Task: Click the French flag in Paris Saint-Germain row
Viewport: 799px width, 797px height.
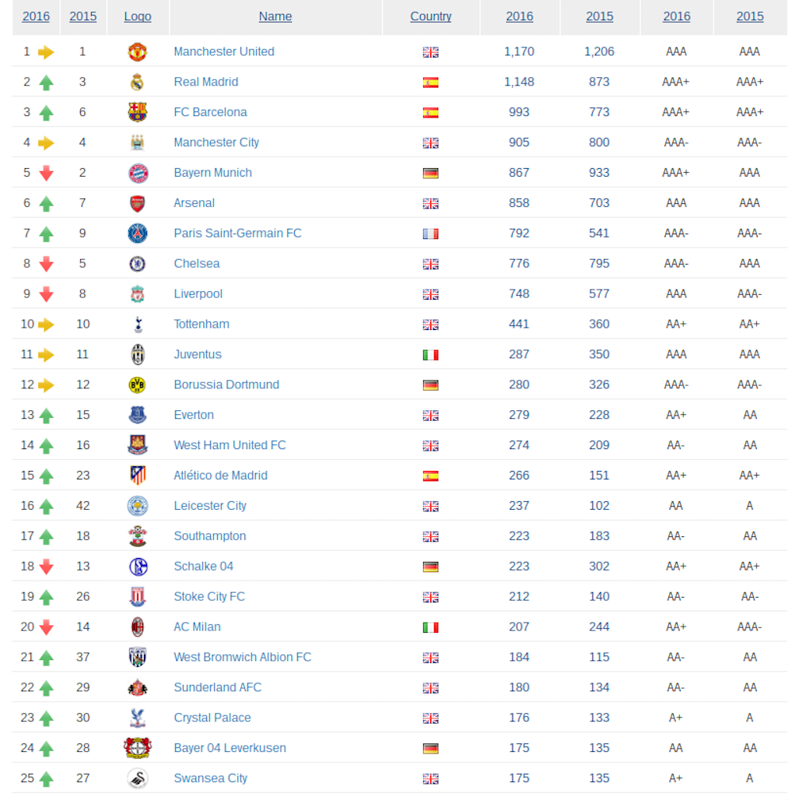Action: (430, 233)
